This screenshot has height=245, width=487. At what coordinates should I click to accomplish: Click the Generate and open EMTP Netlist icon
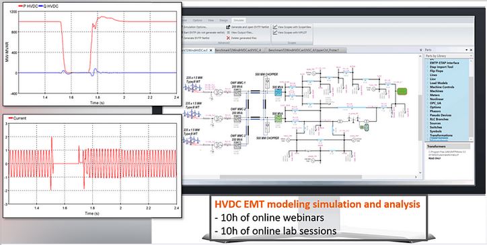[228, 27]
